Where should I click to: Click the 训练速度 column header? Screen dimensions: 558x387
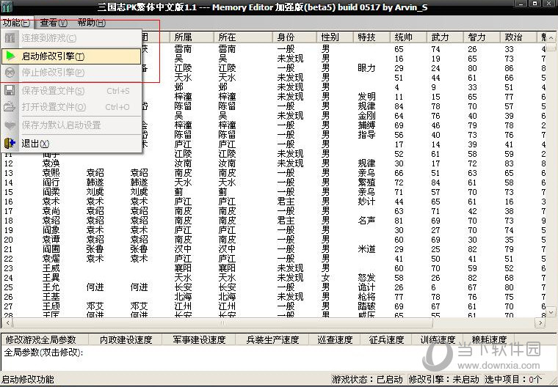(437, 340)
